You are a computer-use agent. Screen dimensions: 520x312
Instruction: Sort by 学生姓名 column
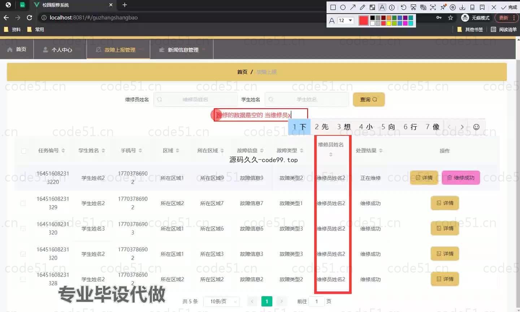tap(103, 151)
